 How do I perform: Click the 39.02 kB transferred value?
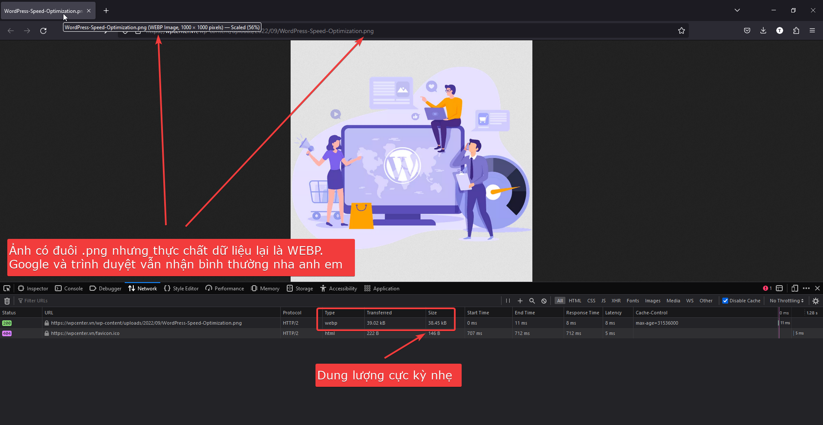click(376, 323)
